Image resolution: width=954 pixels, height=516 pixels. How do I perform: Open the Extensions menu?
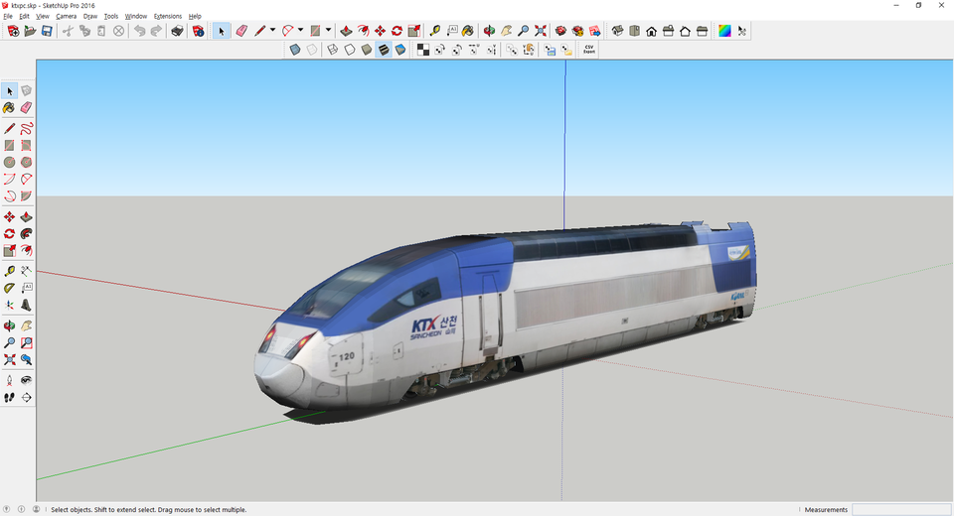click(x=168, y=17)
